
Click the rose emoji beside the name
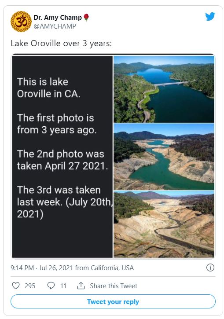(x=86, y=17)
